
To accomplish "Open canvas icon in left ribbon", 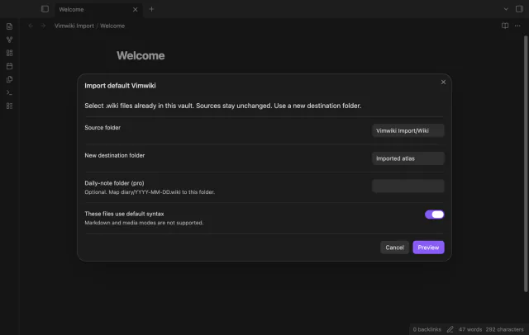I will pos(9,53).
